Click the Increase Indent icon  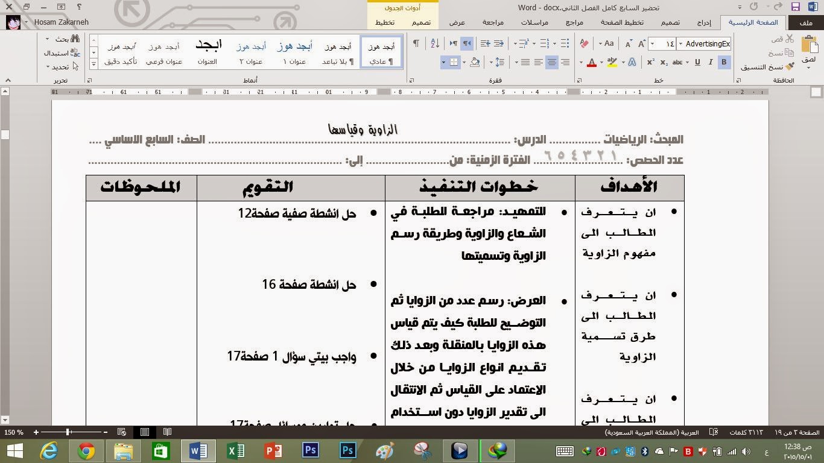pyautogui.click(x=486, y=43)
